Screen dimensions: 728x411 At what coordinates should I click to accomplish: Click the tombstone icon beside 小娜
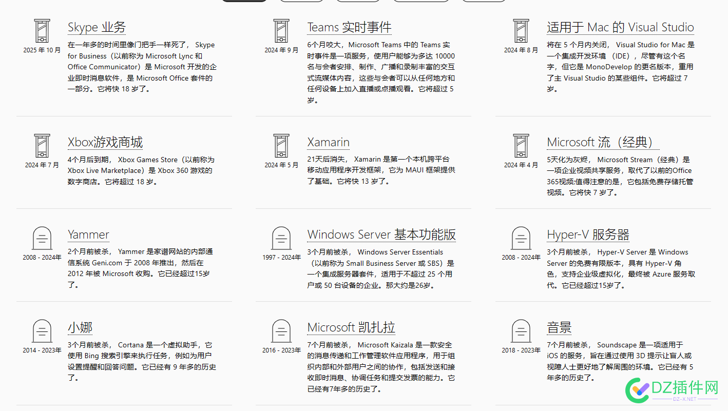[42, 331]
